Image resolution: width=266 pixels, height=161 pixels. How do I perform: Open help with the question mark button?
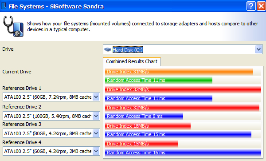tap(251, 6)
